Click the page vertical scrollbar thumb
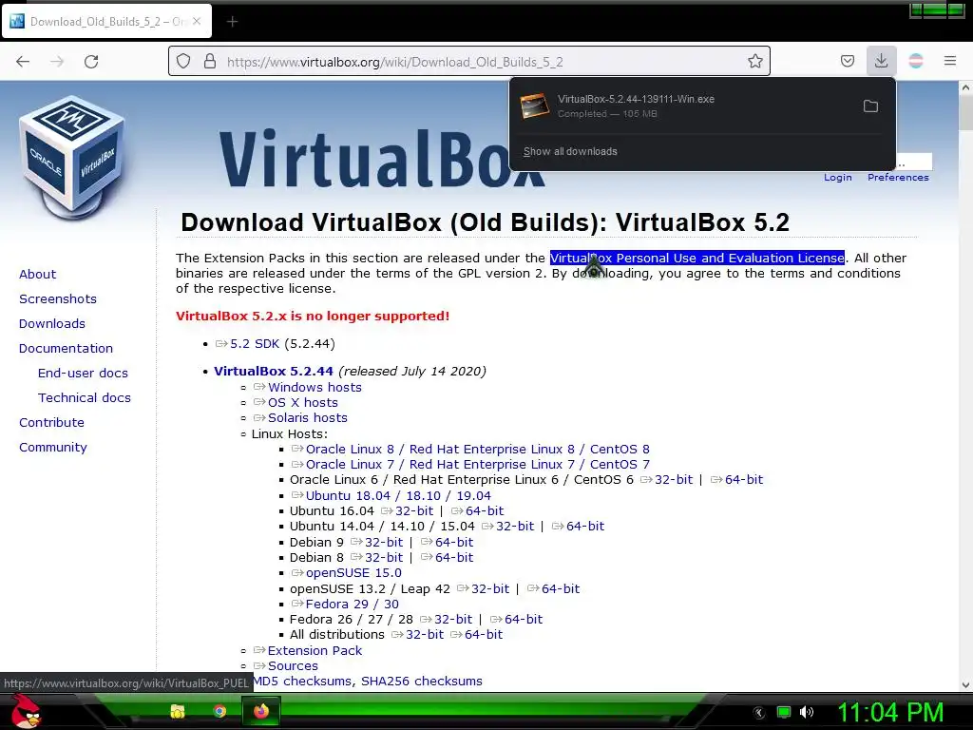Screen dimensions: 973x730 click(965, 112)
